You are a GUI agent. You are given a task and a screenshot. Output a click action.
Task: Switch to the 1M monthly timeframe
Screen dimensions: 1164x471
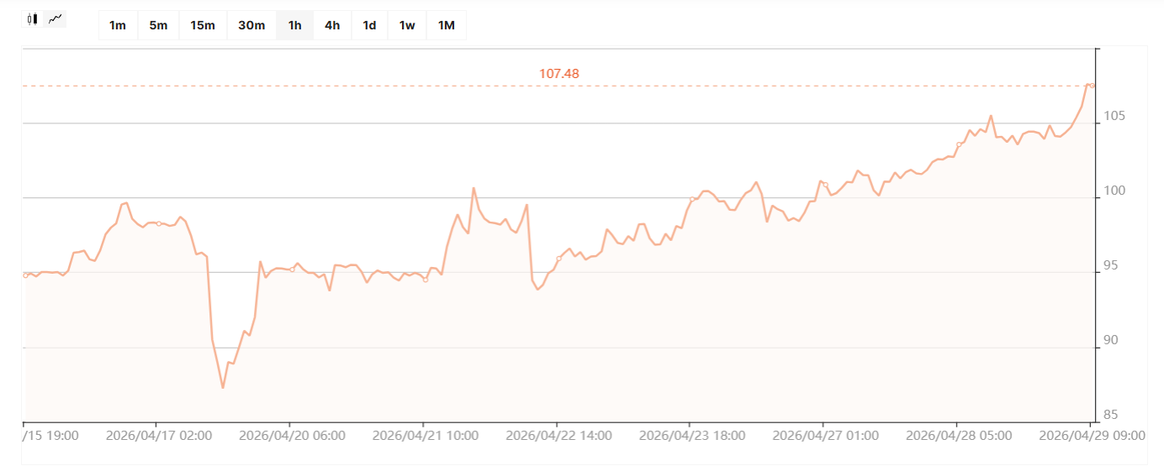[446, 25]
